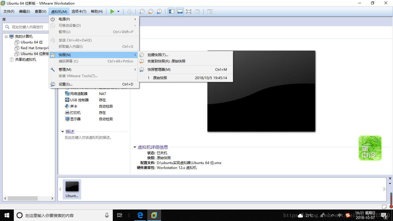Open 快照管理器(M) menu entry

coord(159,69)
